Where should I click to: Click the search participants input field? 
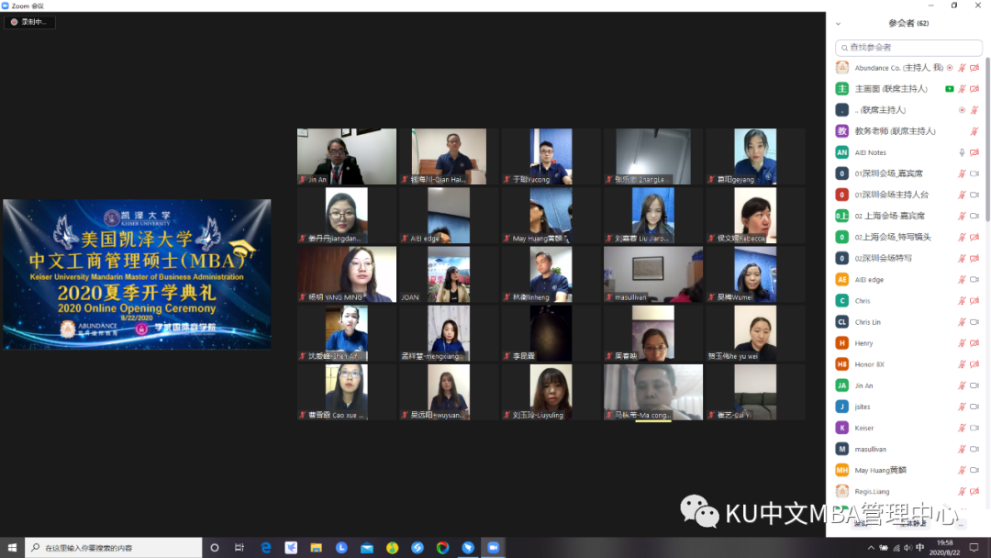coord(908,47)
